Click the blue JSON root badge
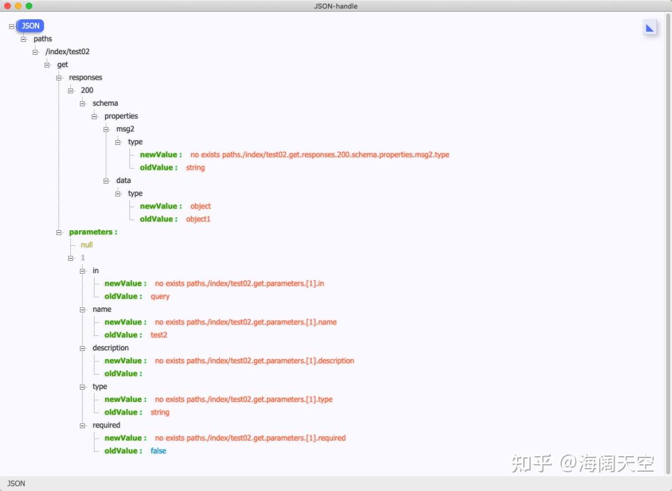Image resolution: width=672 pixels, height=491 pixels. tap(30, 26)
